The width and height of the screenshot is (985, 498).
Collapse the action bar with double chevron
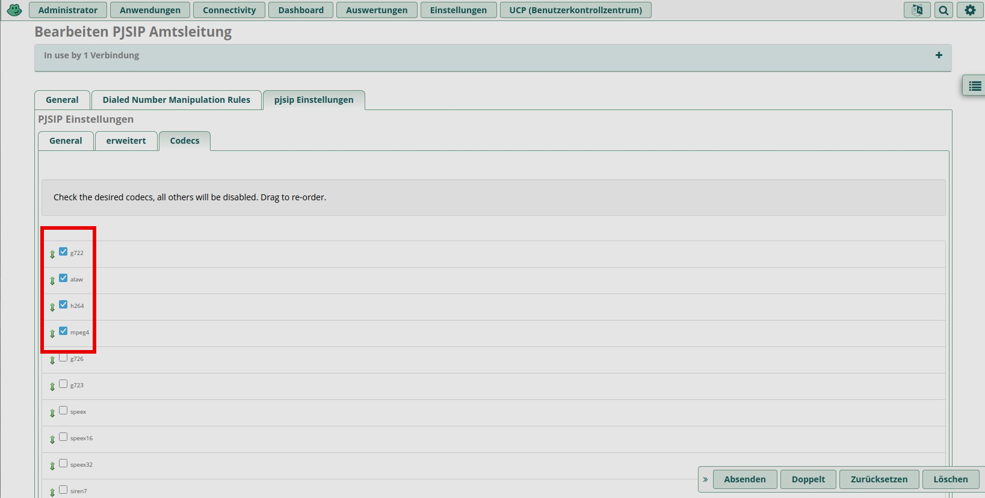tap(705, 479)
